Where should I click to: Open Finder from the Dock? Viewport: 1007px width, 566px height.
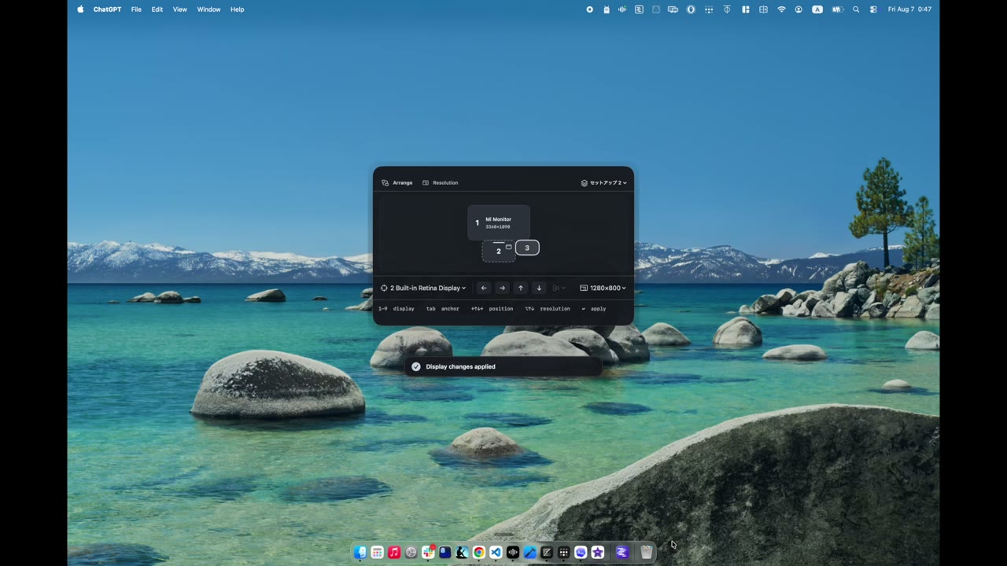[360, 553]
